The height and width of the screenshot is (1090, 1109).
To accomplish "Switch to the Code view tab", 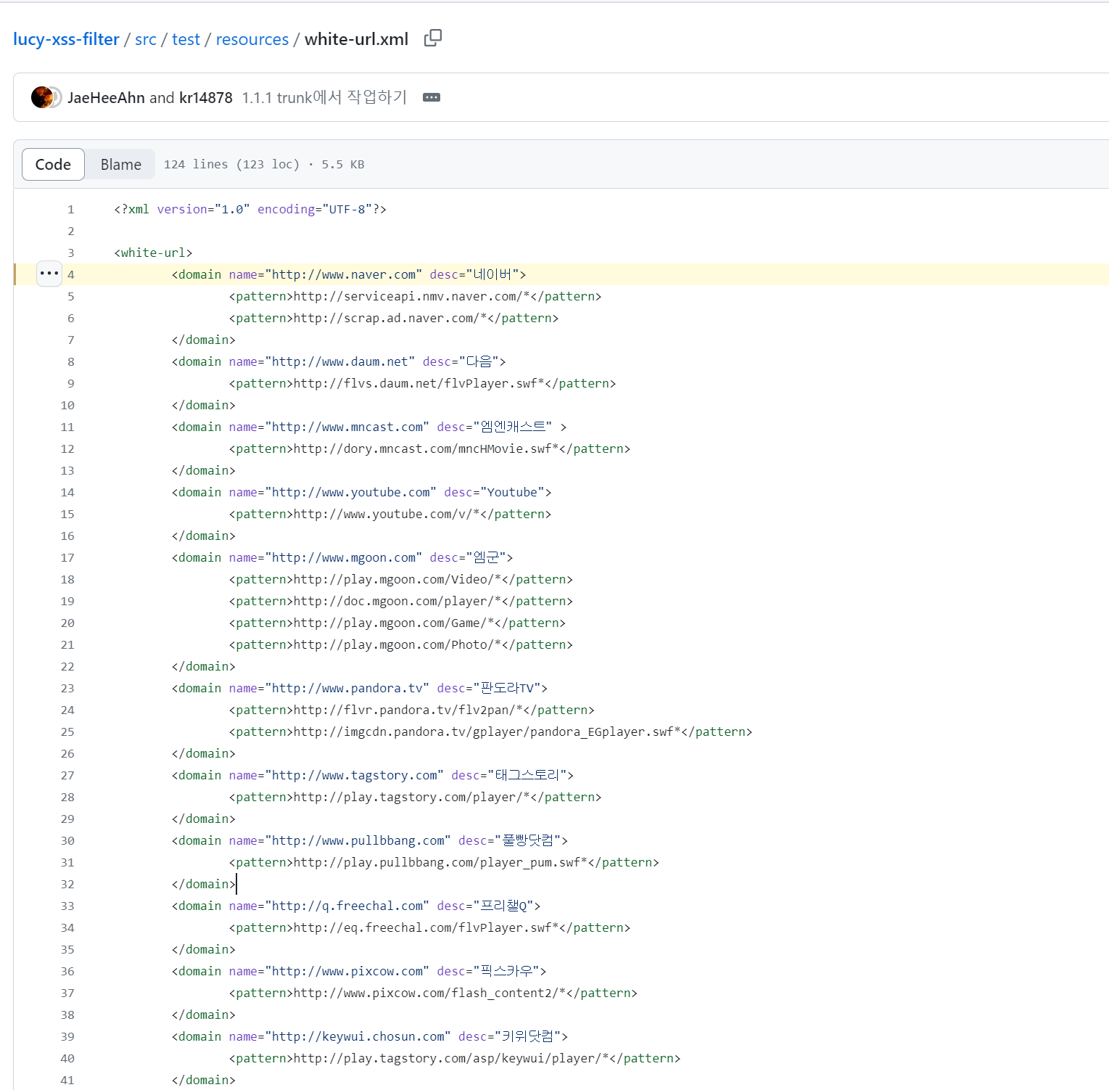I will [x=53, y=164].
